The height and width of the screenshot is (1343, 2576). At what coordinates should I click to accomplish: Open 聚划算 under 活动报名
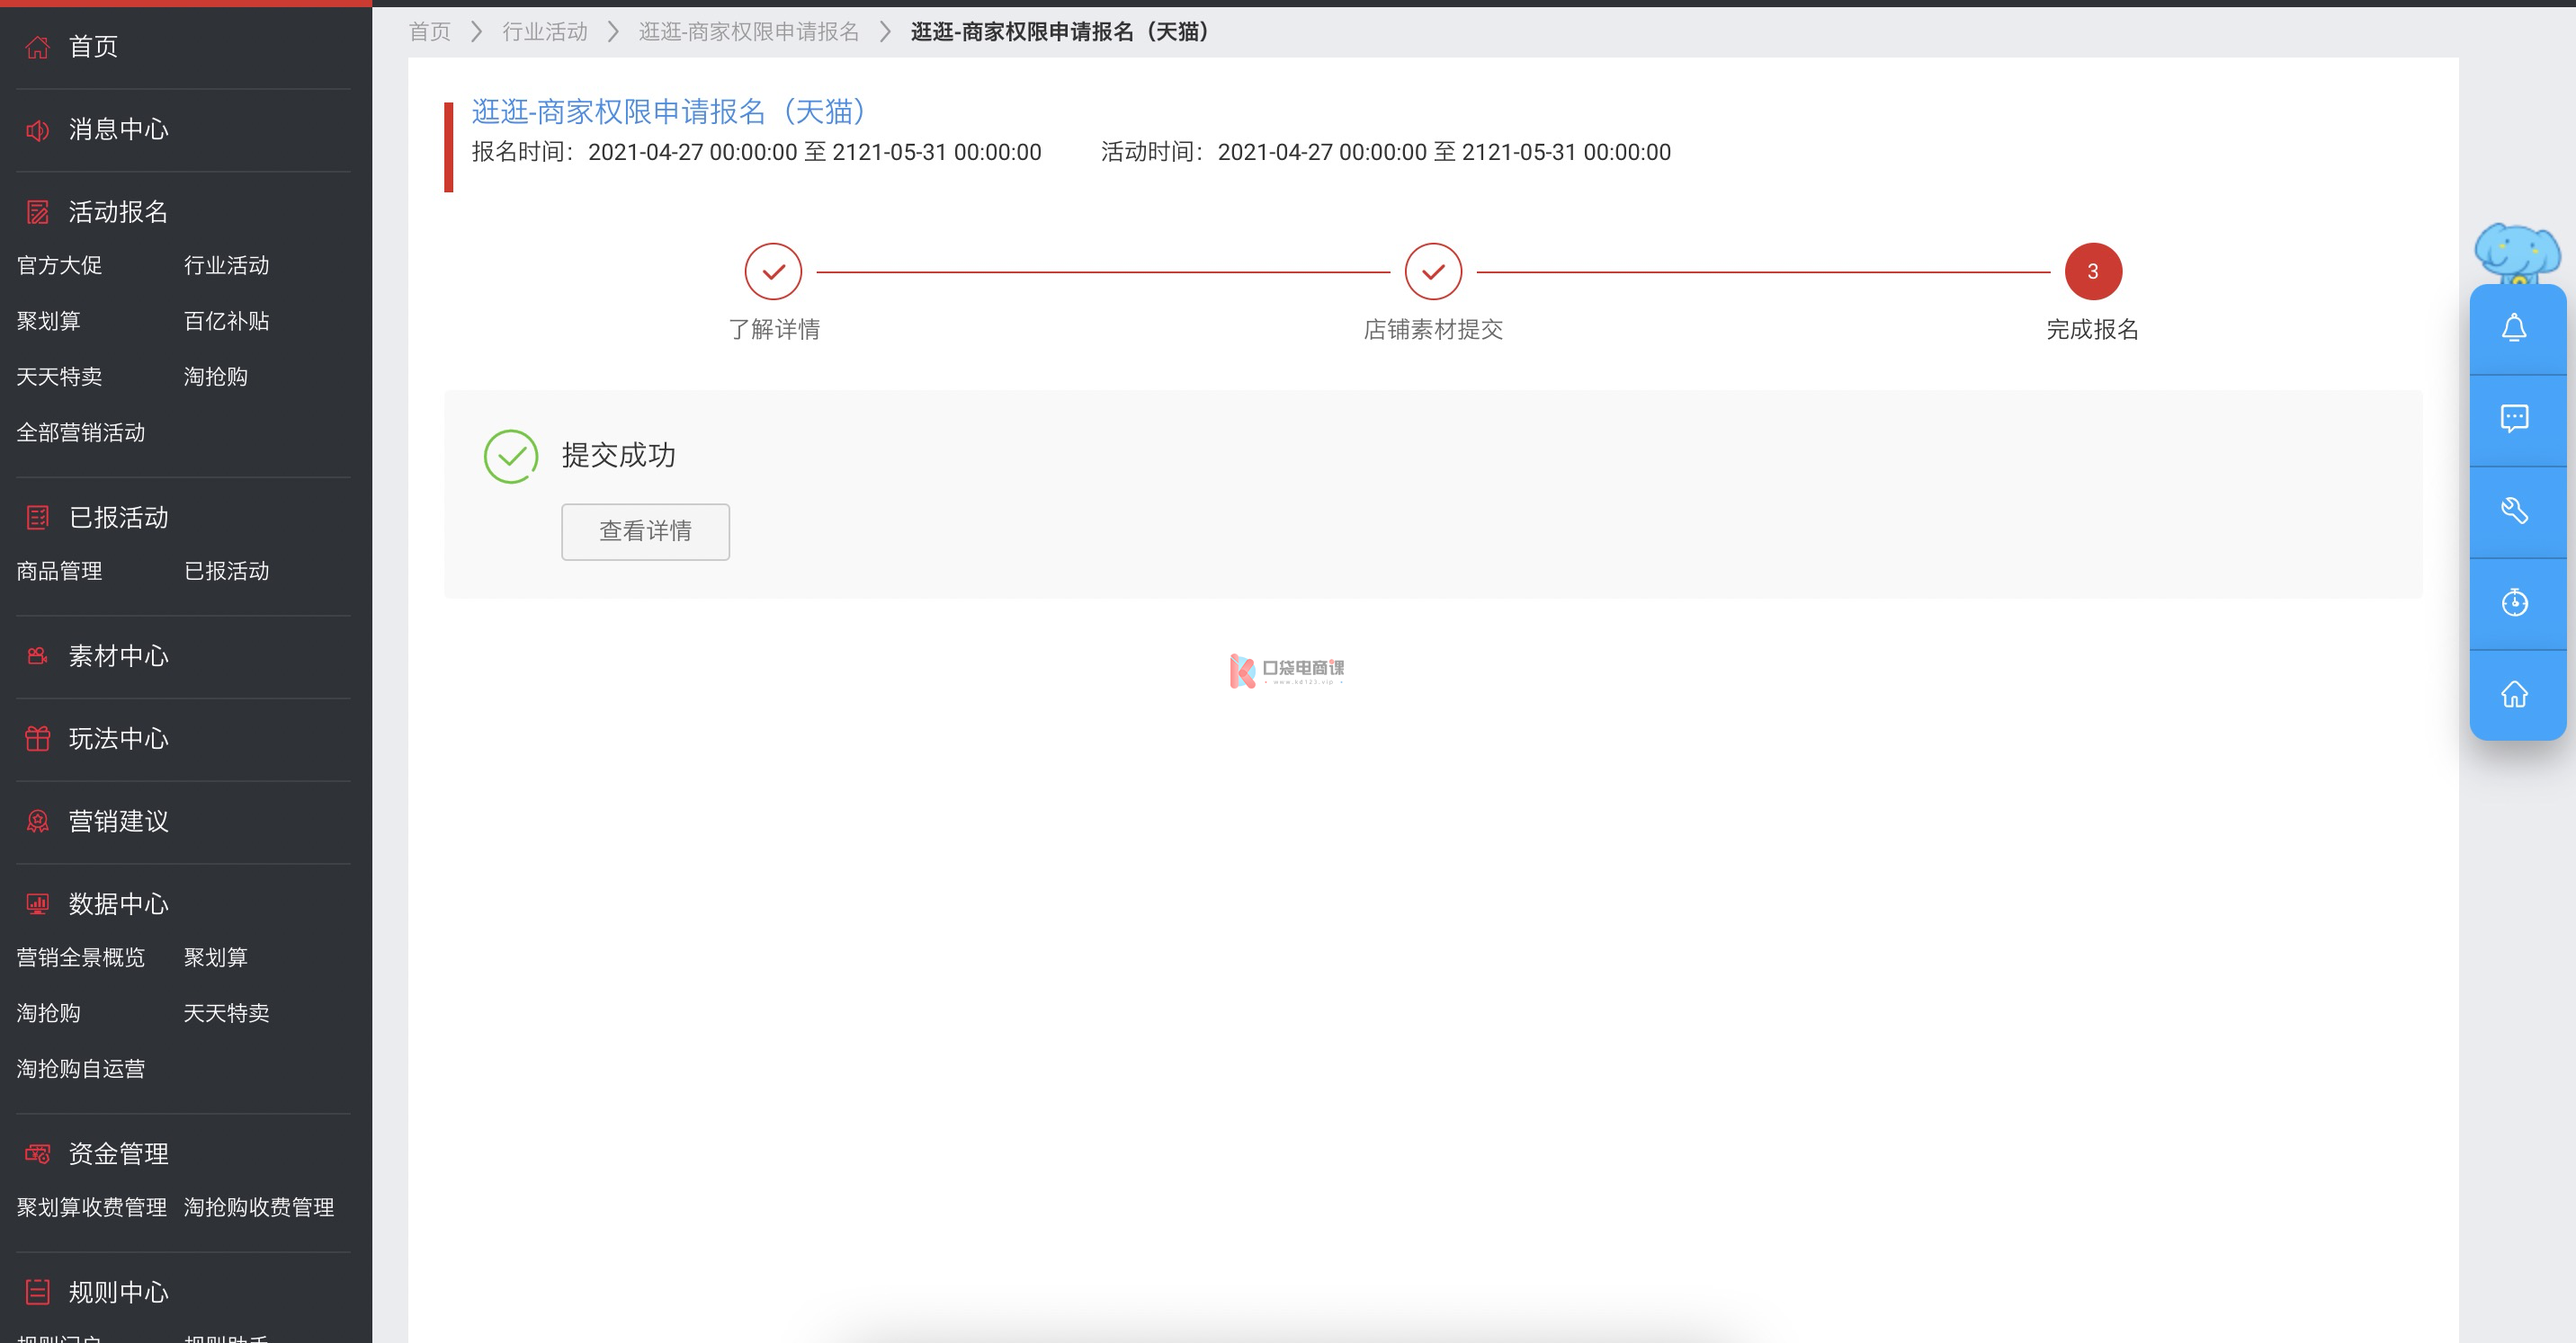coord(48,322)
